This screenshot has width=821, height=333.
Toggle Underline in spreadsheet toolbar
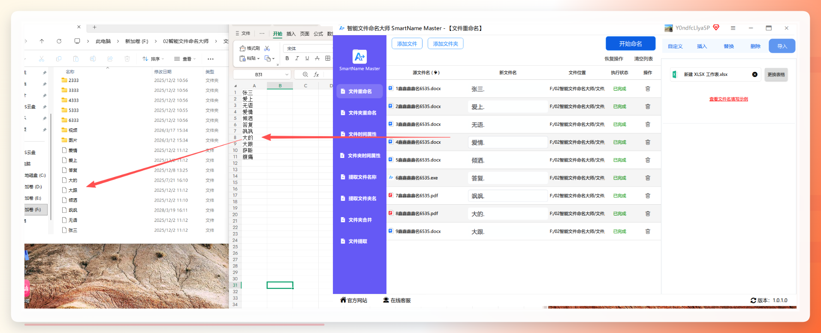point(307,58)
